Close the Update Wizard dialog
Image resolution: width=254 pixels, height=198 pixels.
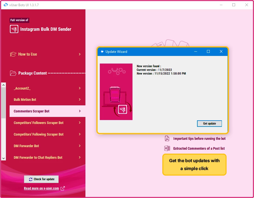(221, 52)
